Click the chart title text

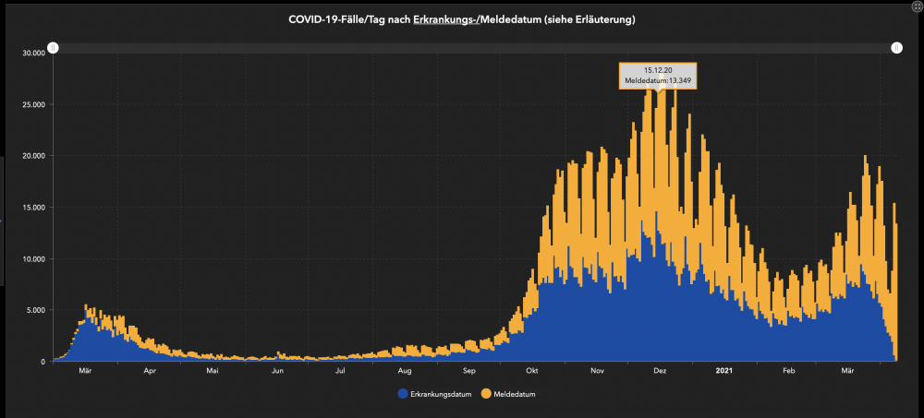pos(461,19)
